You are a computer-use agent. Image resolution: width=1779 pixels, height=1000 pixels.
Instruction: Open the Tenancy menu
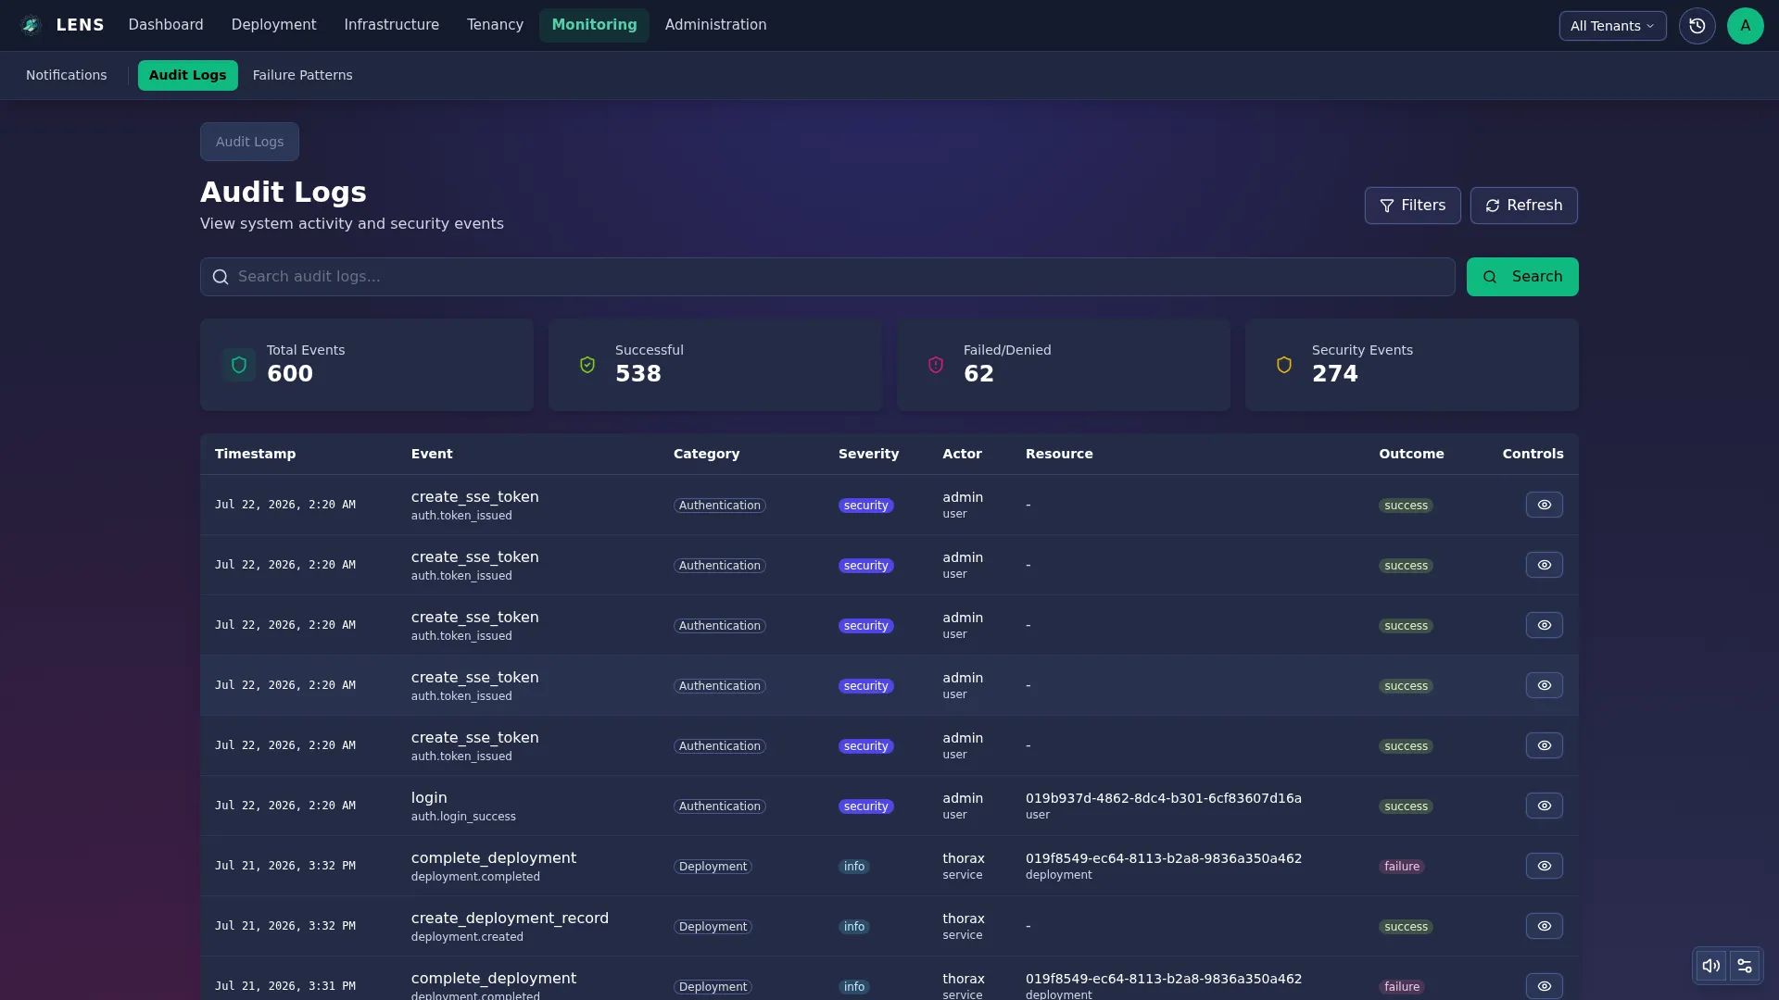[495, 25]
